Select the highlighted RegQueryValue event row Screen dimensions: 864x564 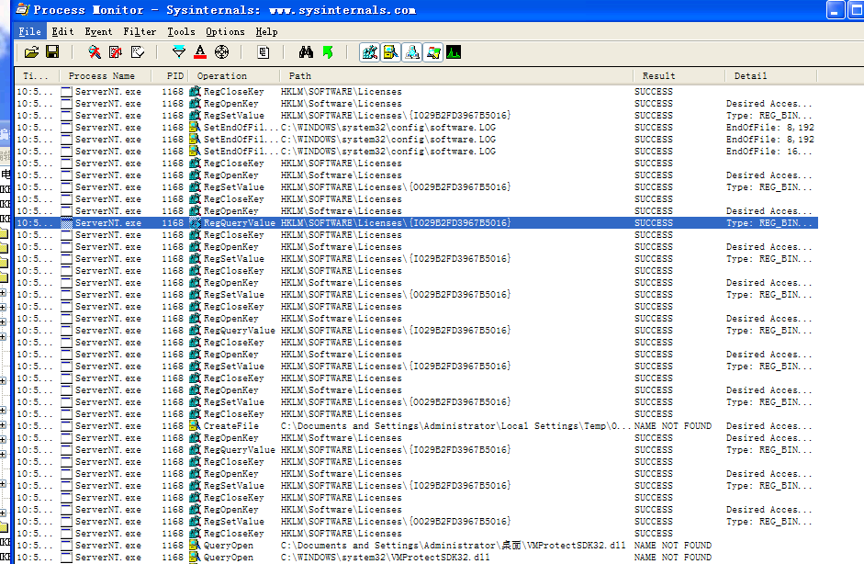(416, 222)
